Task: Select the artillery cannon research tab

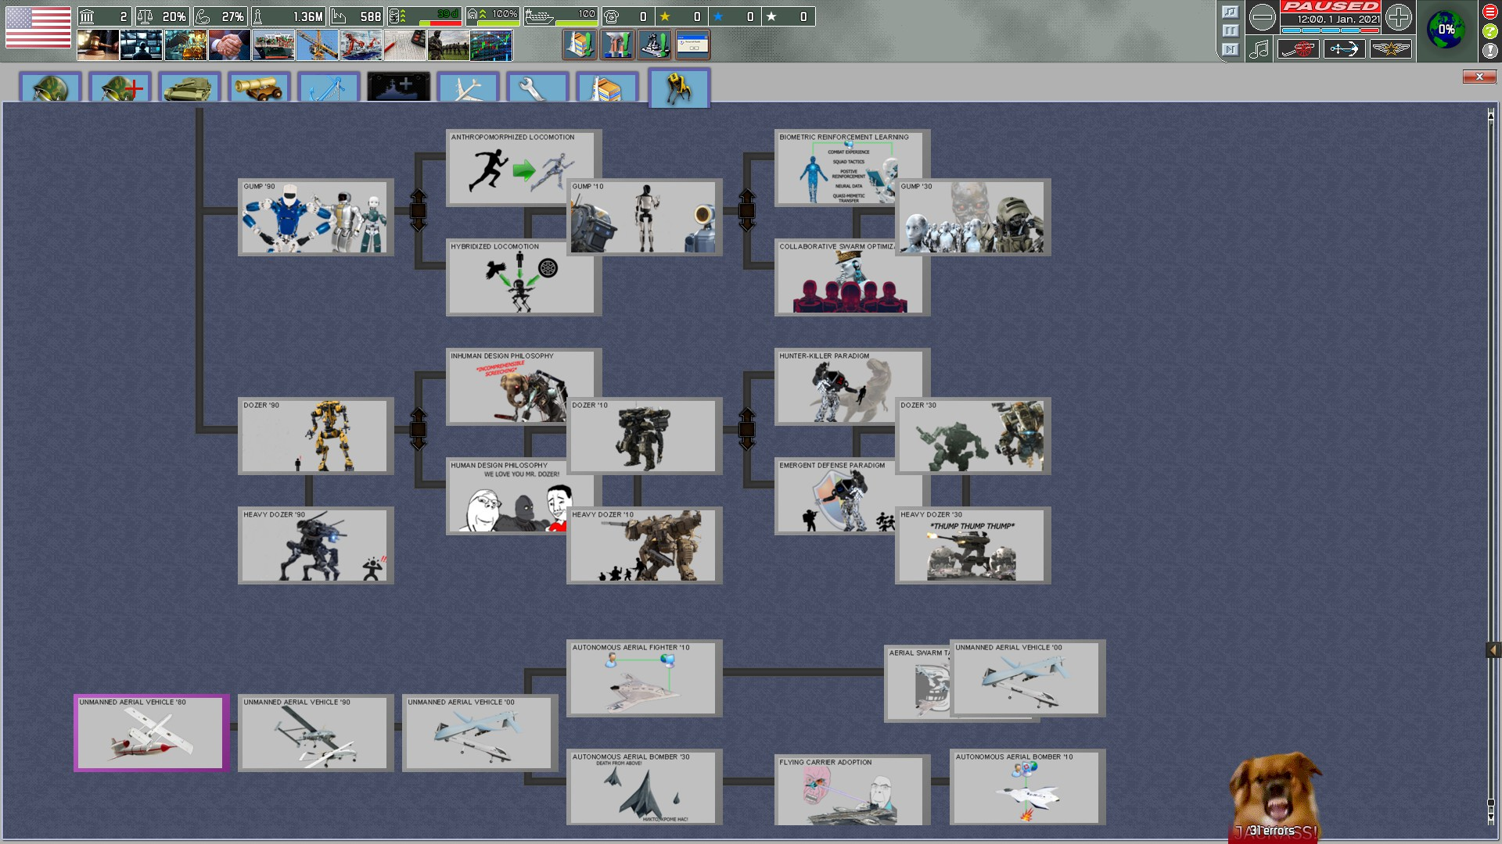Action: tap(259, 88)
